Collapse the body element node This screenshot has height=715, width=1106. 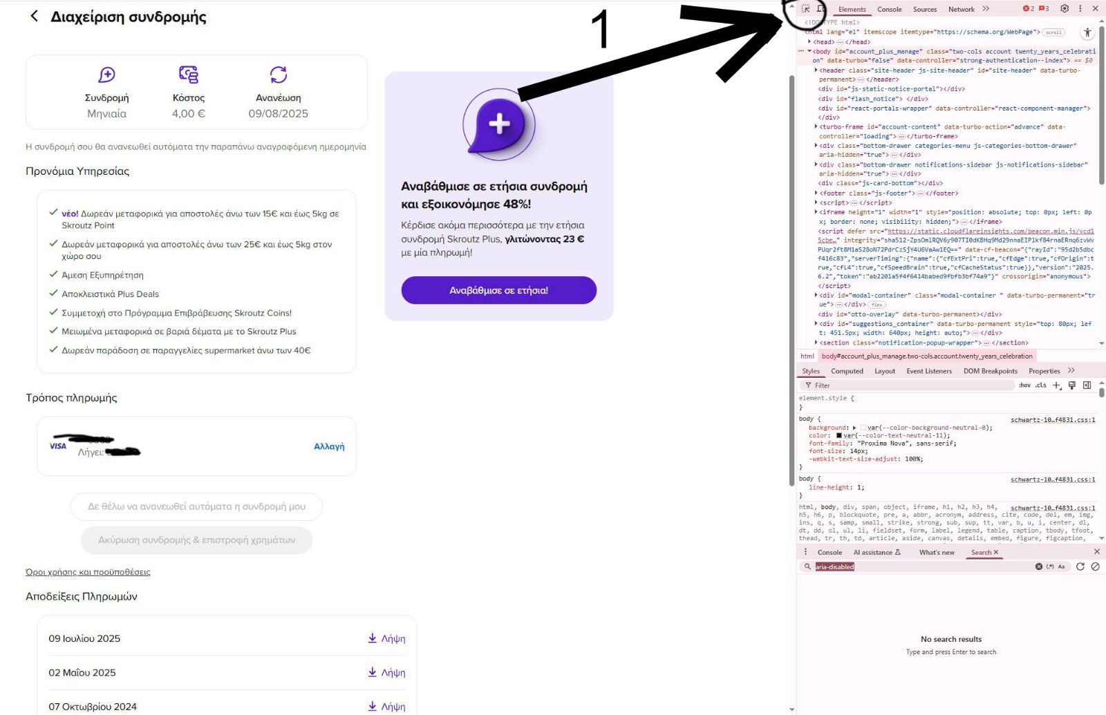809,51
